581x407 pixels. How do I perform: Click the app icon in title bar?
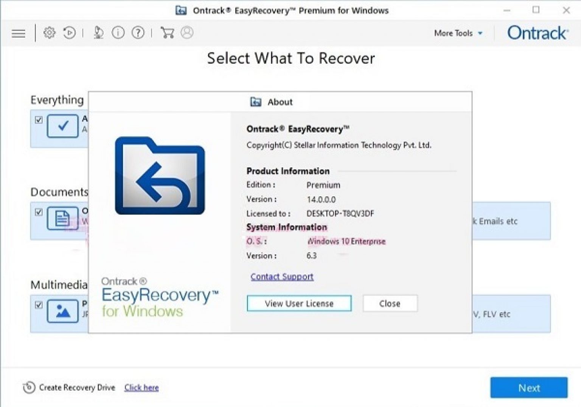pyautogui.click(x=181, y=10)
